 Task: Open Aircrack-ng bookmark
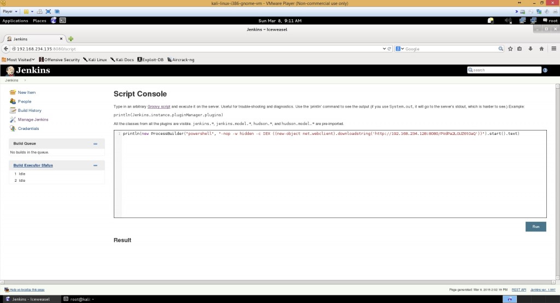(x=180, y=60)
